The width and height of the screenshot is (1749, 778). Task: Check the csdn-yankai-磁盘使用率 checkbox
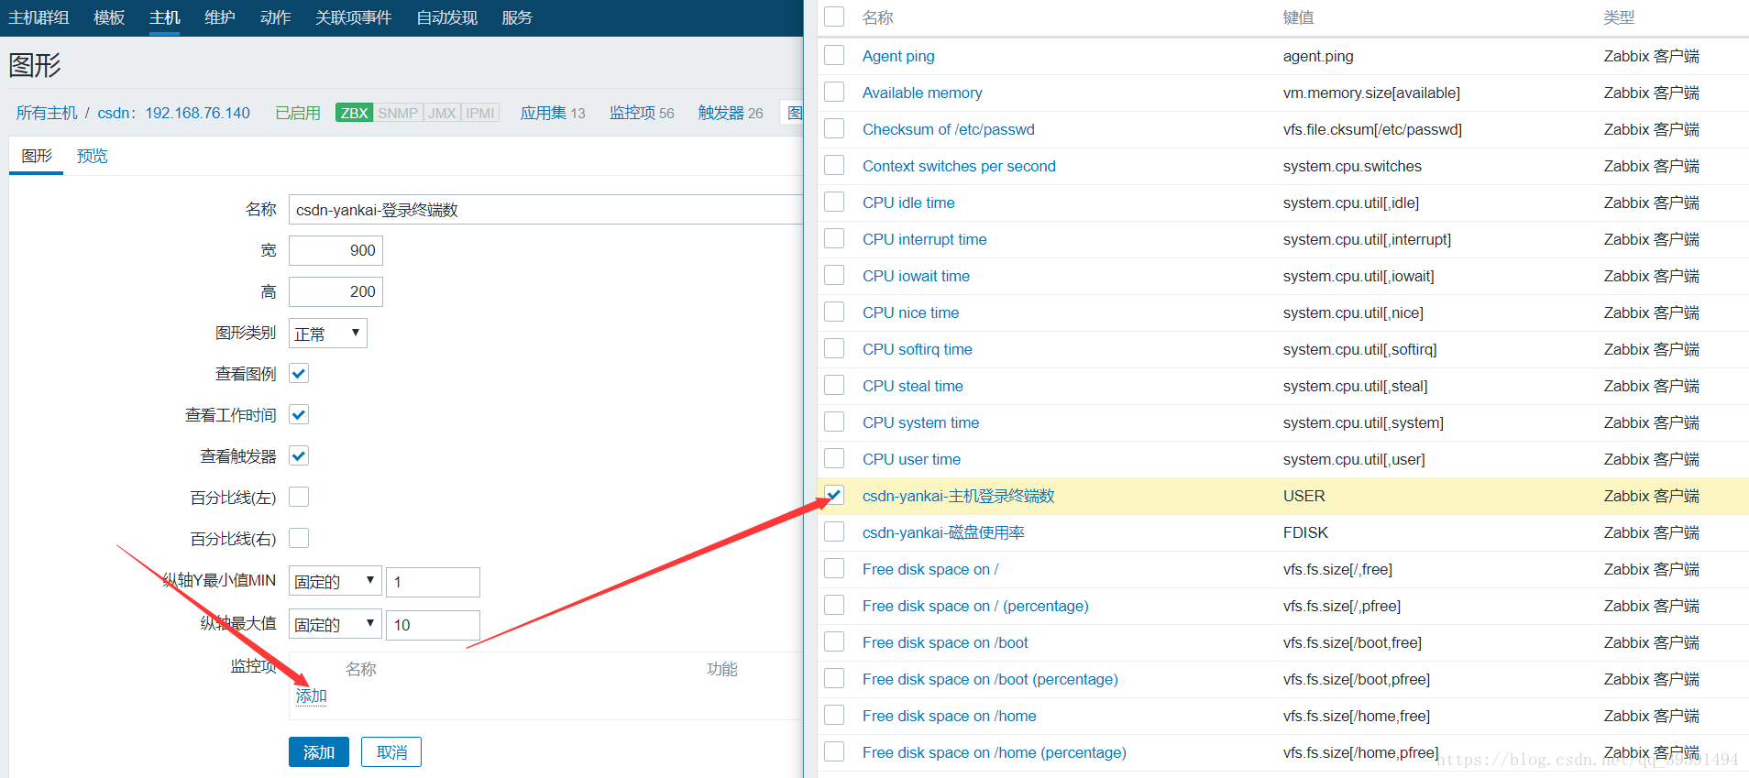tap(834, 531)
